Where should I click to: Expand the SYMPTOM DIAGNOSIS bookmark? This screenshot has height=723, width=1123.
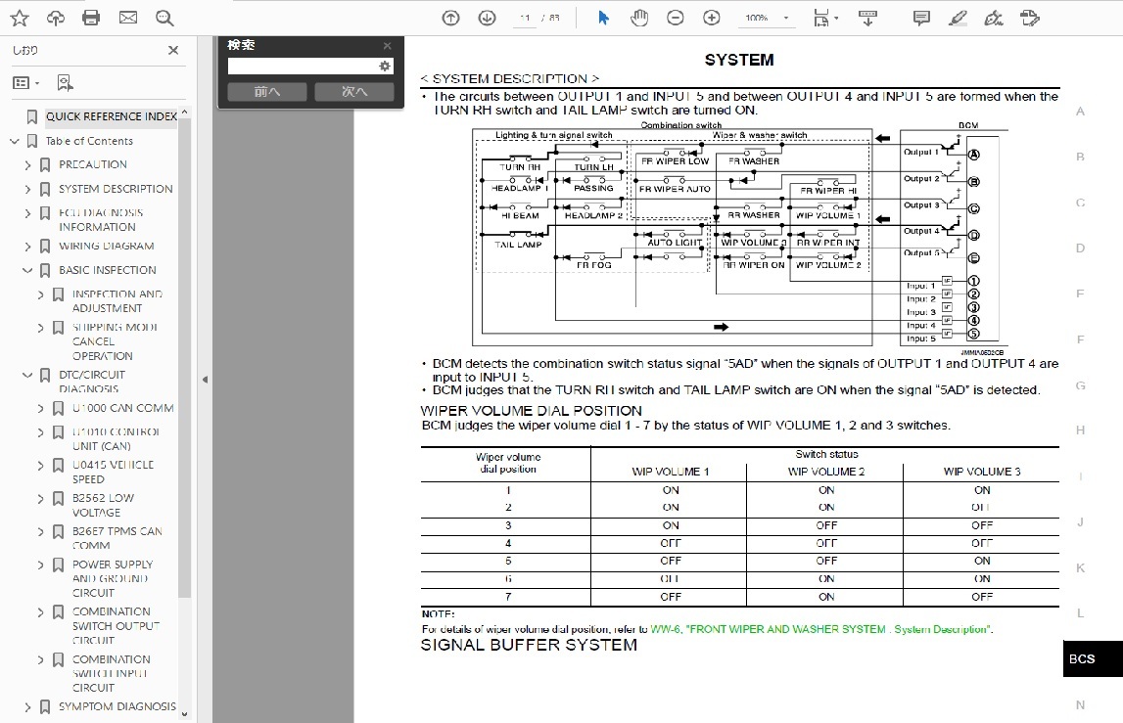[27, 707]
